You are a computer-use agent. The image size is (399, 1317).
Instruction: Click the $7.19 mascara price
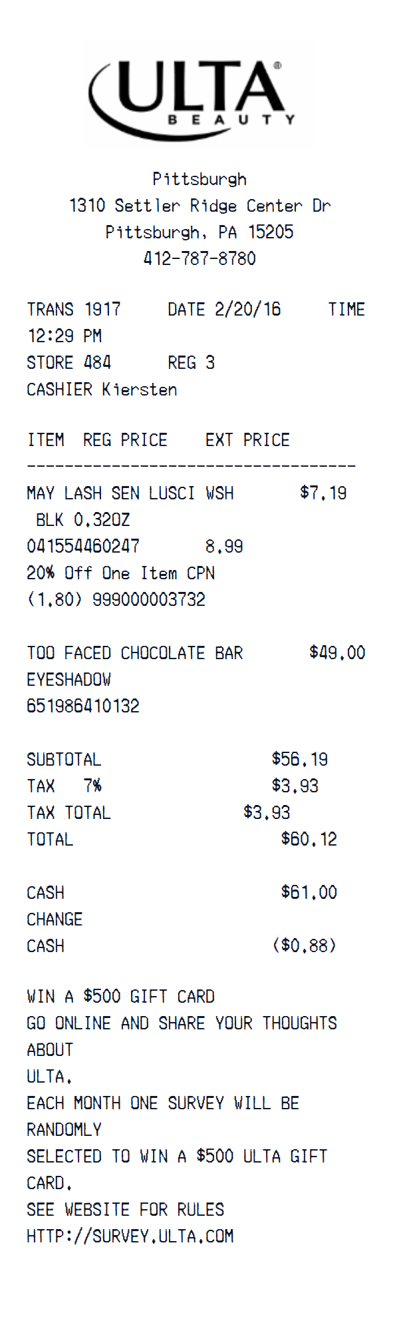click(323, 493)
